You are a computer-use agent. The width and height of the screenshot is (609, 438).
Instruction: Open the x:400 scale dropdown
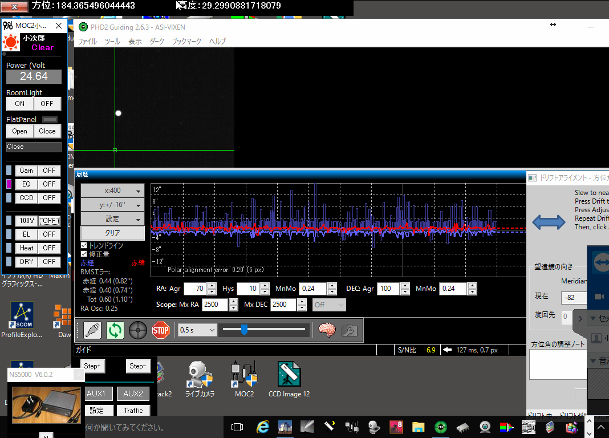(113, 190)
